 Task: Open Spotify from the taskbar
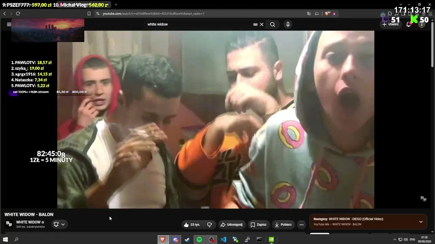199,240
